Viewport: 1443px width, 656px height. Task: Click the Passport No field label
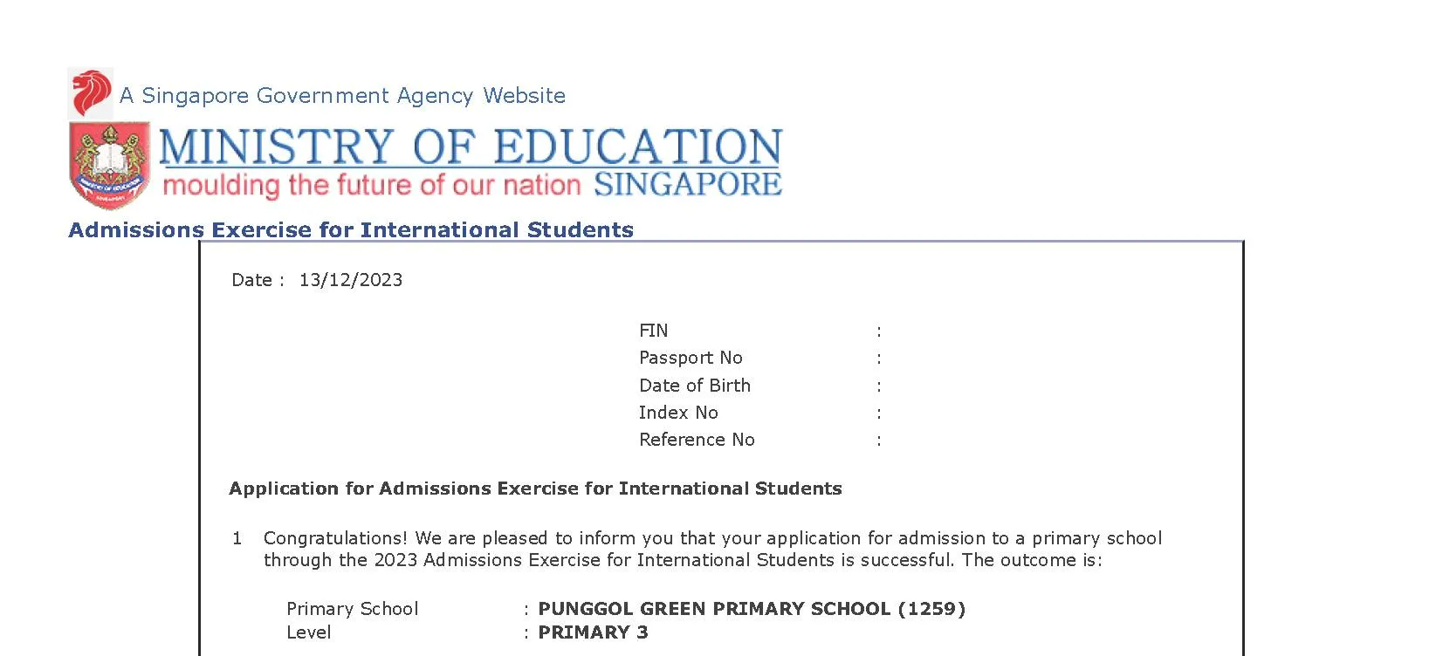(x=691, y=358)
